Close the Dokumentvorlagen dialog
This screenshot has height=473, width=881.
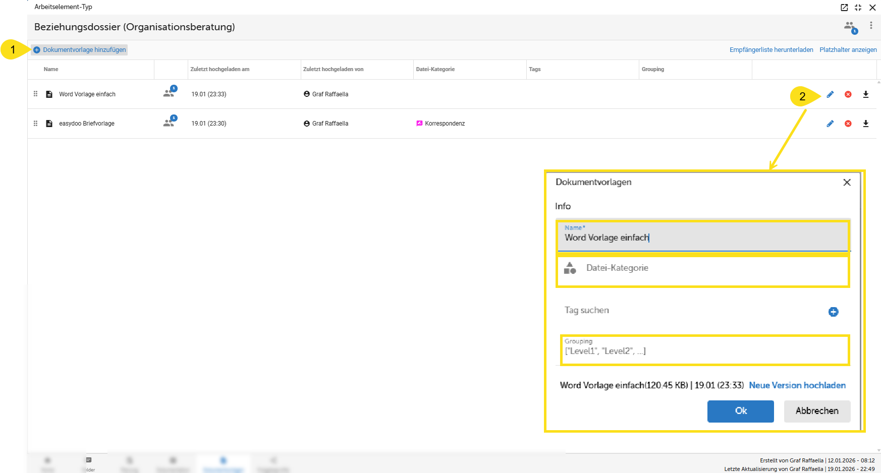(x=847, y=183)
